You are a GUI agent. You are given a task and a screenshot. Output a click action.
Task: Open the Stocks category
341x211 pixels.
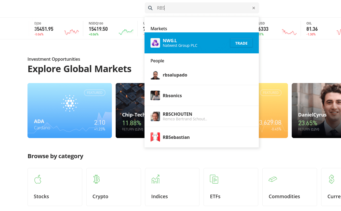point(55,187)
